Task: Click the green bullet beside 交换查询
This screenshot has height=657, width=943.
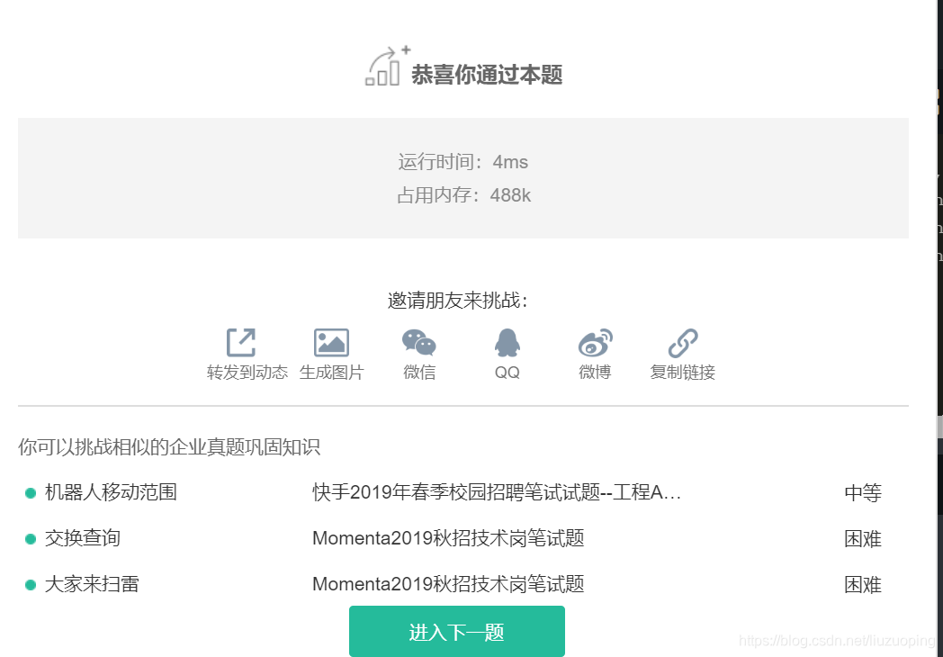Action: (x=30, y=539)
